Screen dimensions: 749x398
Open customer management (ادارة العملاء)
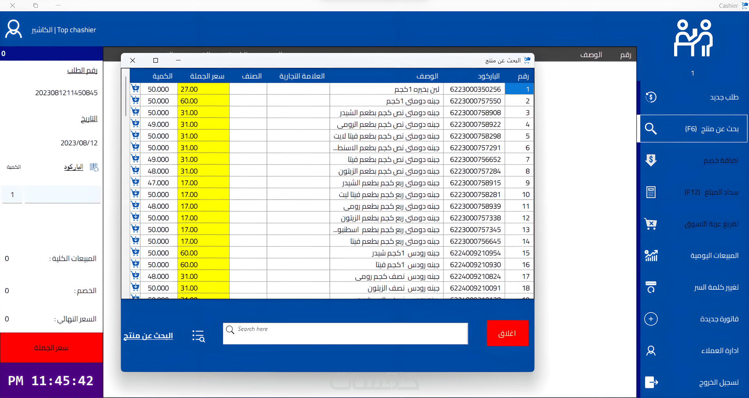click(x=693, y=350)
